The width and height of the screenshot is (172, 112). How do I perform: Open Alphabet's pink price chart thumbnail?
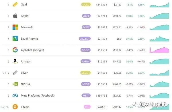pos(159,50)
